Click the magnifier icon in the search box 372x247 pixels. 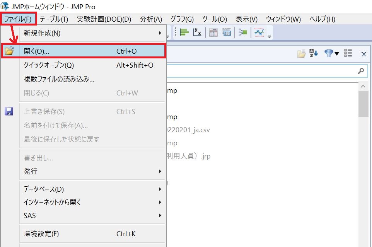click(x=361, y=71)
